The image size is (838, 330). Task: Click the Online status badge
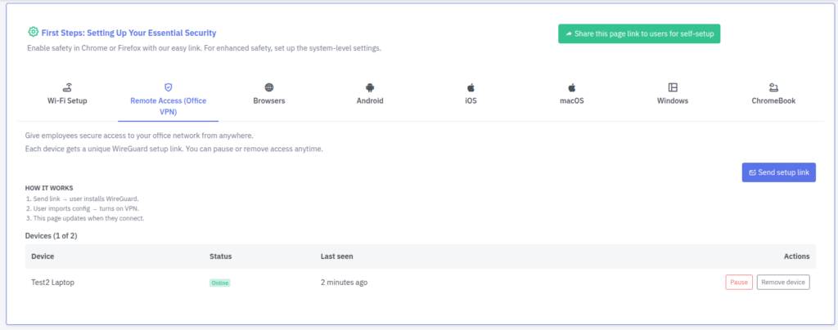pyautogui.click(x=219, y=283)
